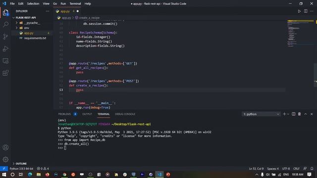Open the terminal selector dropdown '1: python'

tap(261, 114)
